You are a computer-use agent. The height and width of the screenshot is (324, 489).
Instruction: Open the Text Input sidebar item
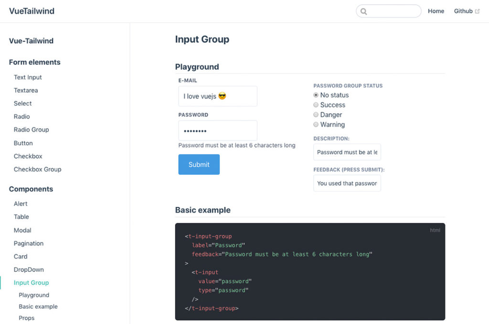[28, 77]
